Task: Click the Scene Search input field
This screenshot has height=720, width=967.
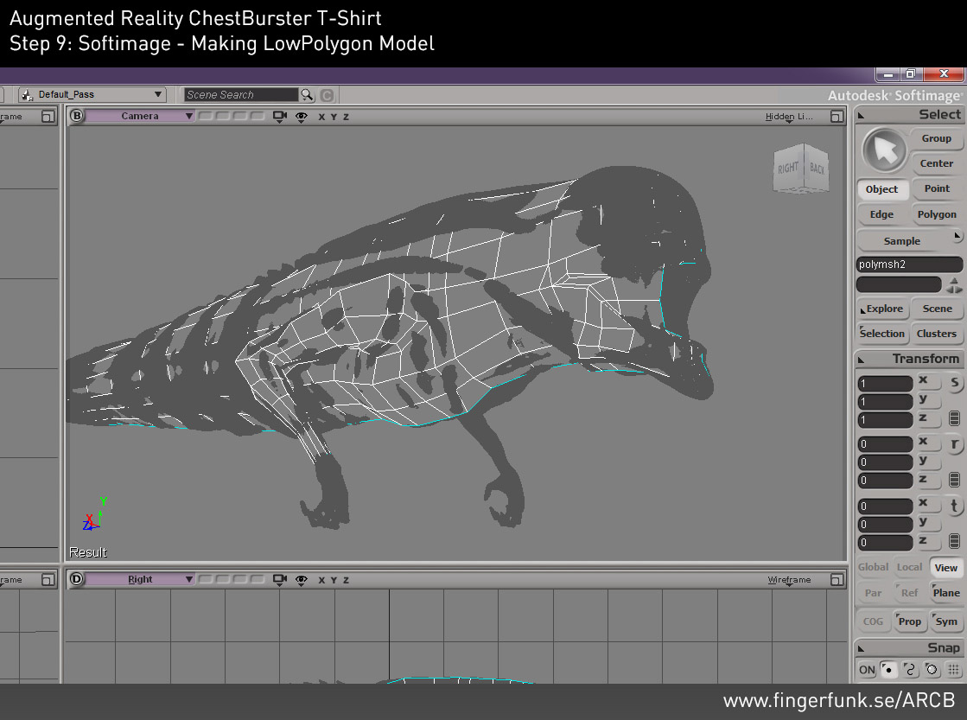Action: 241,94
